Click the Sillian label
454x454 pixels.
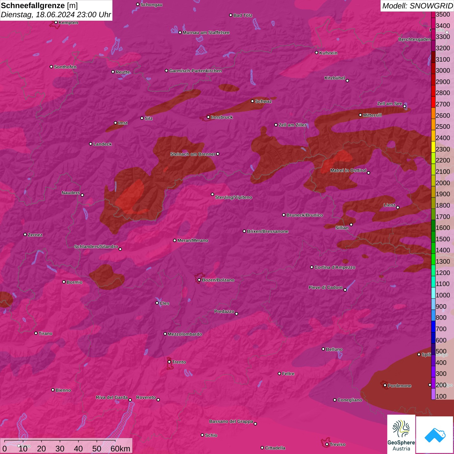(342, 228)
